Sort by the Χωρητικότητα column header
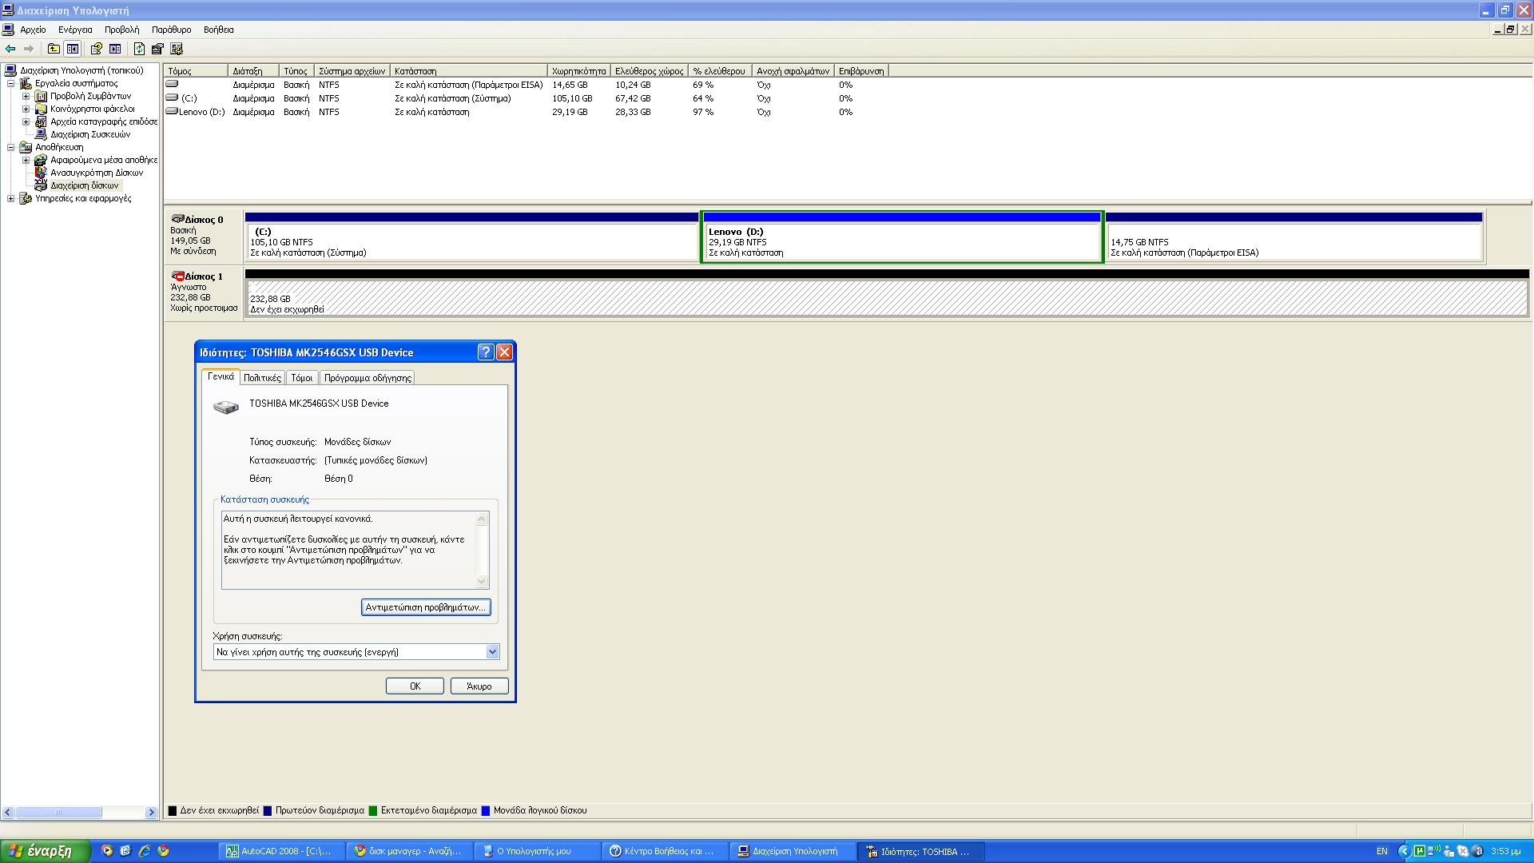The width and height of the screenshot is (1534, 863). click(x=579, y=71)
